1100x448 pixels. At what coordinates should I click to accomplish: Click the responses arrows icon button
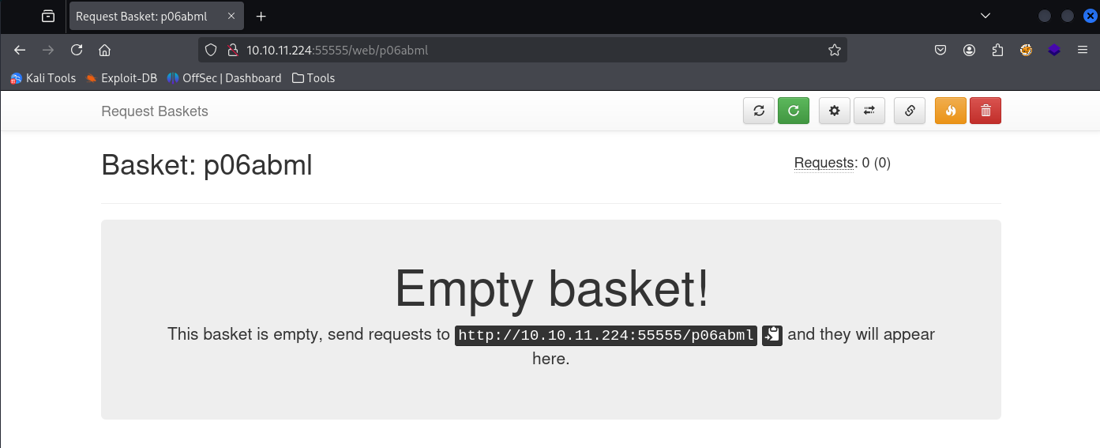tap(869, 111)
